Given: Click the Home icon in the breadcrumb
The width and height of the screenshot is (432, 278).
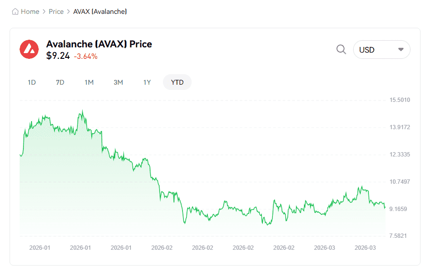Looking at the screenshot, I should point(15,11).
